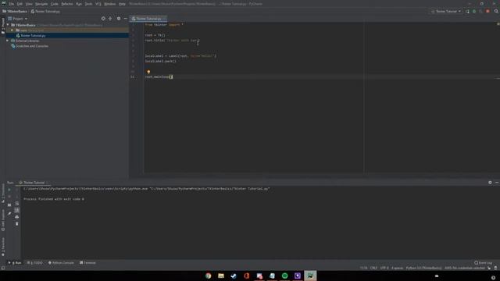This screenshot has height=281, width=500.
Task: Click the run configuration toolbar icon
Action: [x=467, y=11]
